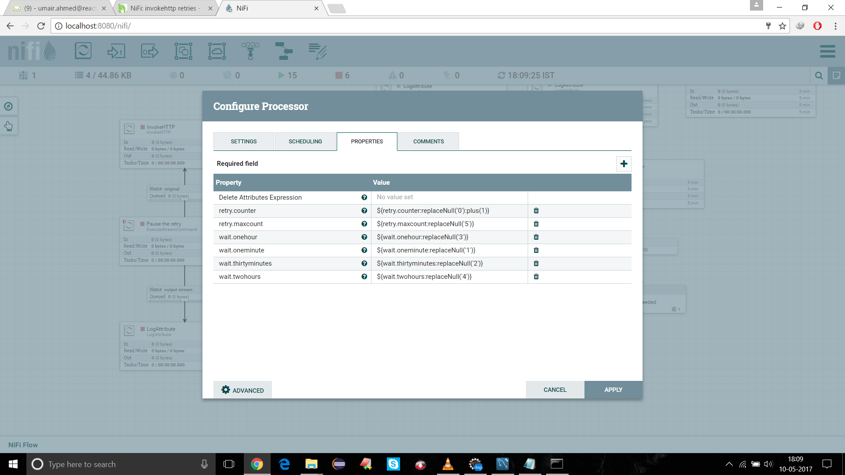The height and width of the screenshot is (475, 845).
Task: Select the Funnel tool
Action: click(250, 51)
